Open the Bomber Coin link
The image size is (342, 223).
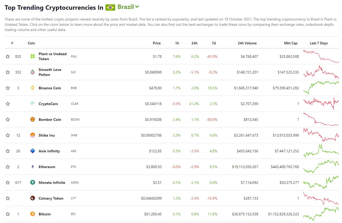coord(50,120)
